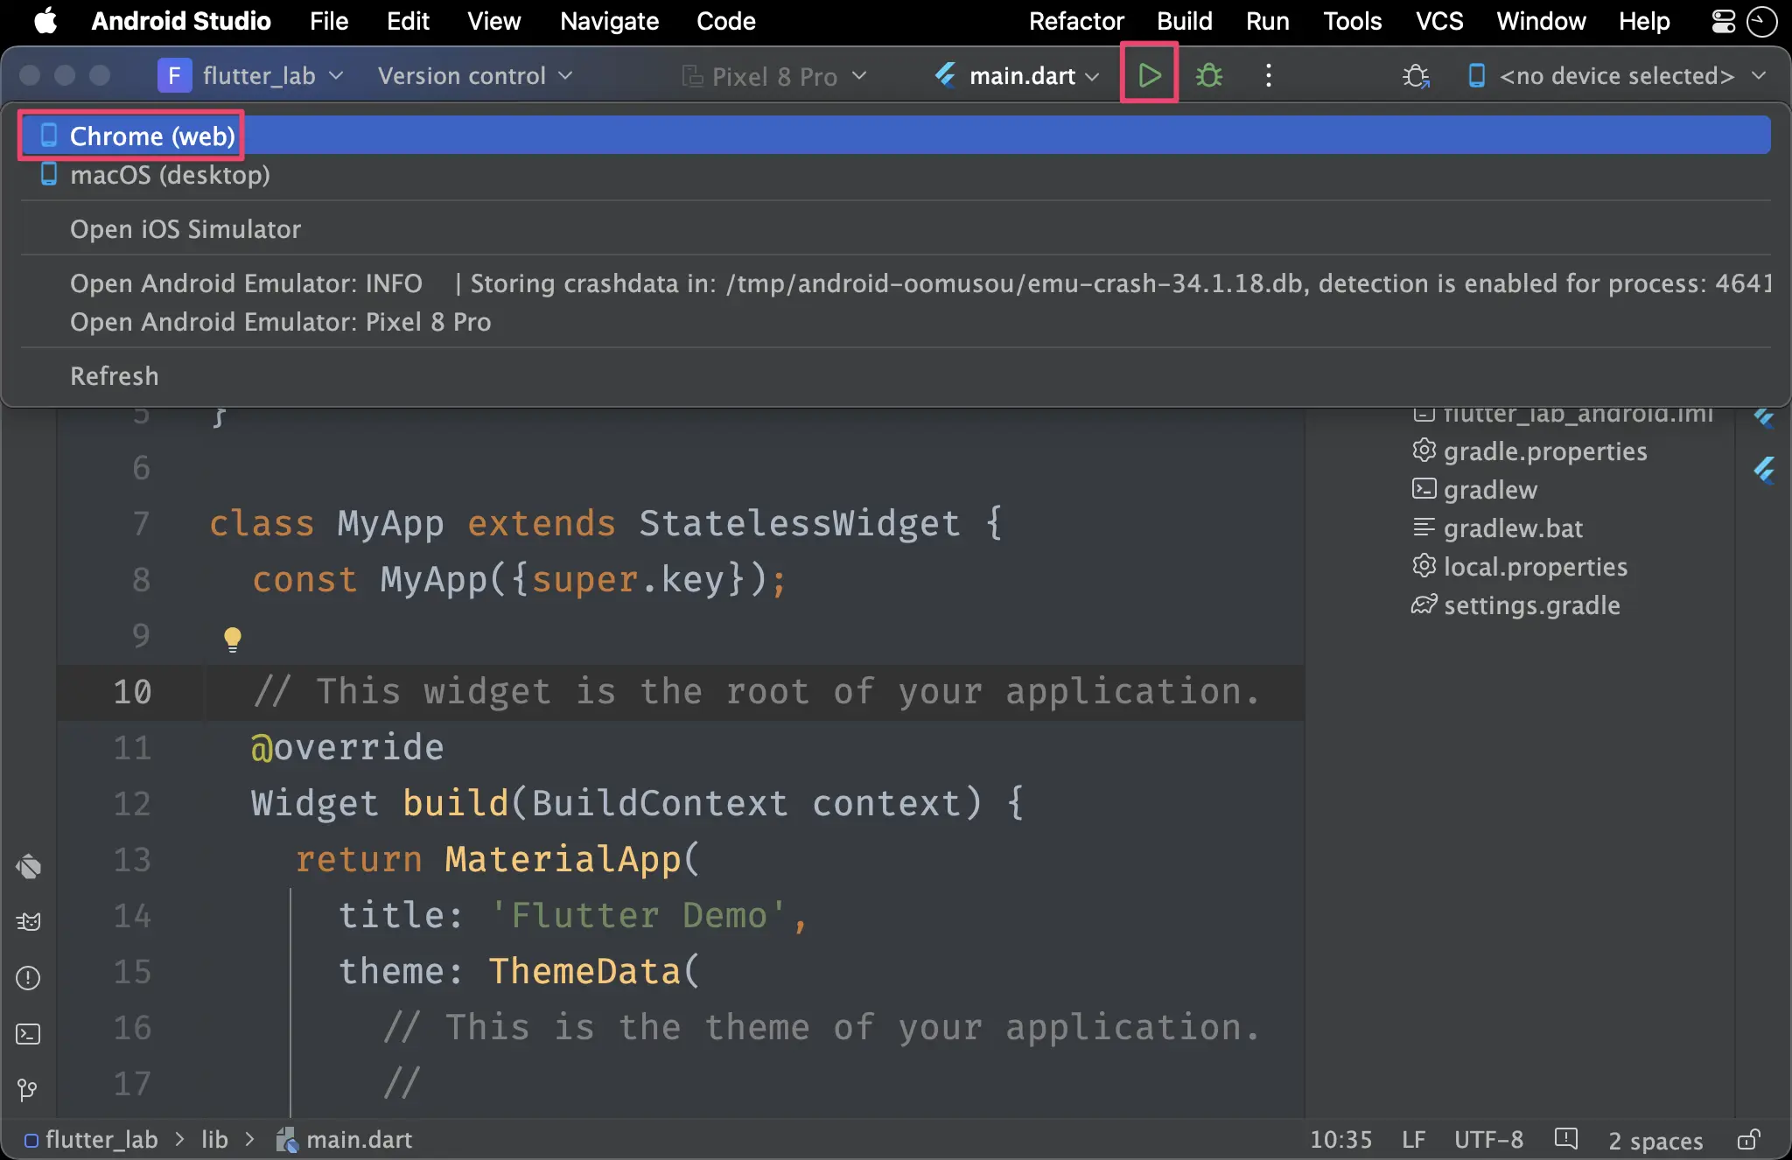The height and width of the screenshot is (1160, 1792).
Task: Open the Window menu
Action: point(1541,20)
